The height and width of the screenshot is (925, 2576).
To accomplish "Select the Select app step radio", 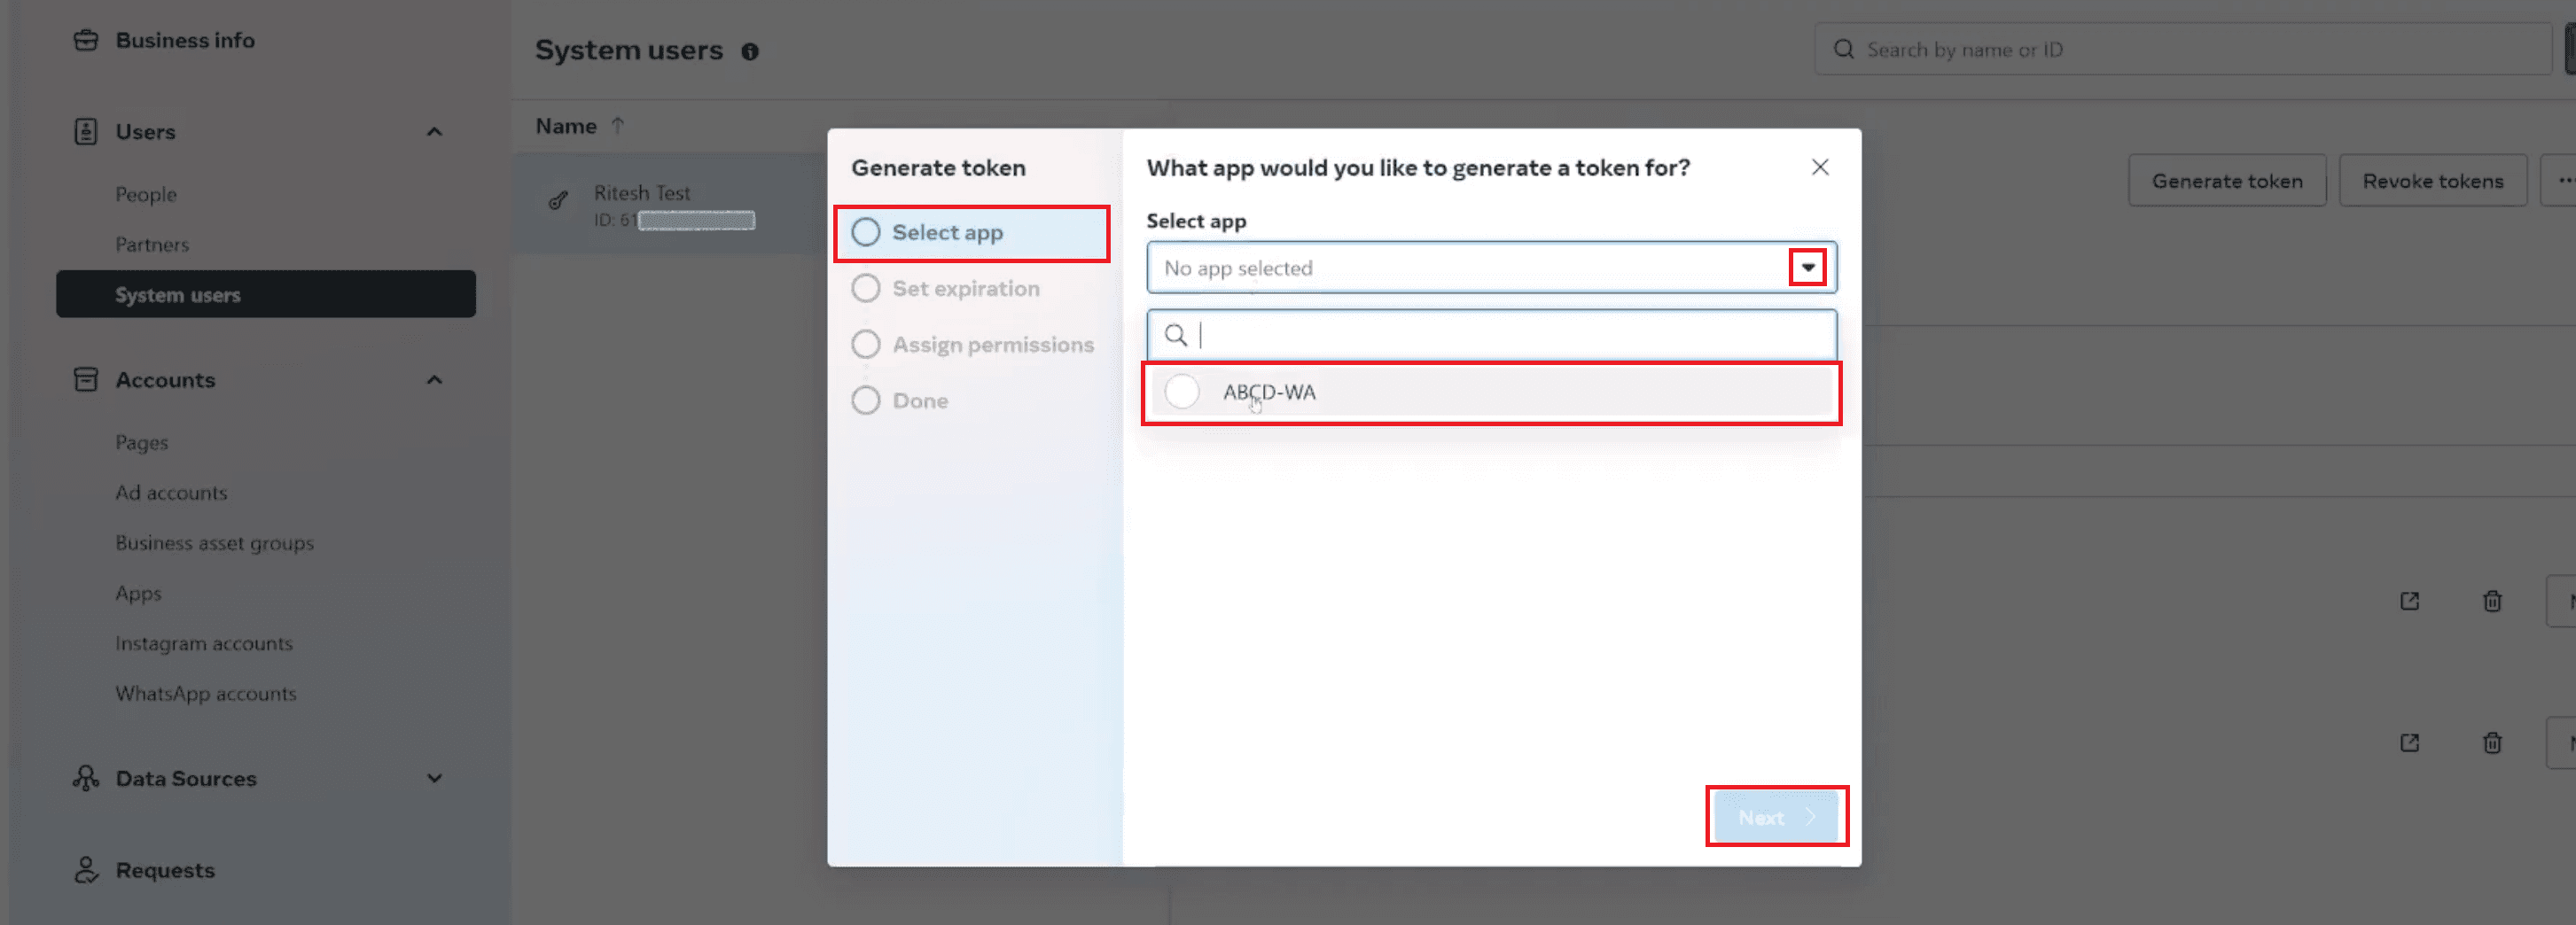I will click(x=866, y=231).
